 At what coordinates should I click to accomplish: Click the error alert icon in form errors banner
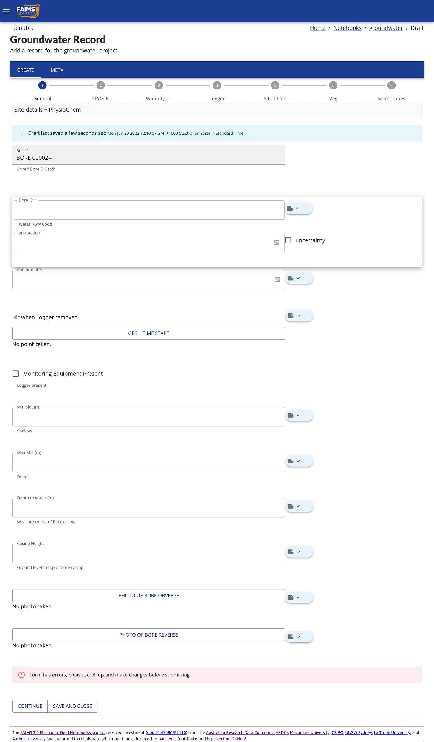point(22,675)
